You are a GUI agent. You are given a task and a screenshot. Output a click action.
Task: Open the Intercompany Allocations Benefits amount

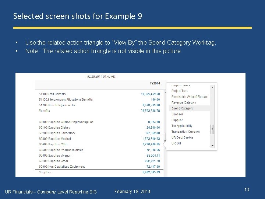click(155, 99)
